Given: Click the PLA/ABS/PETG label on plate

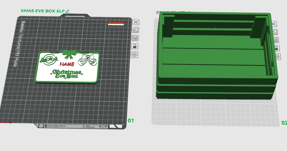Looking at the screenshot, I should point(56,126).
